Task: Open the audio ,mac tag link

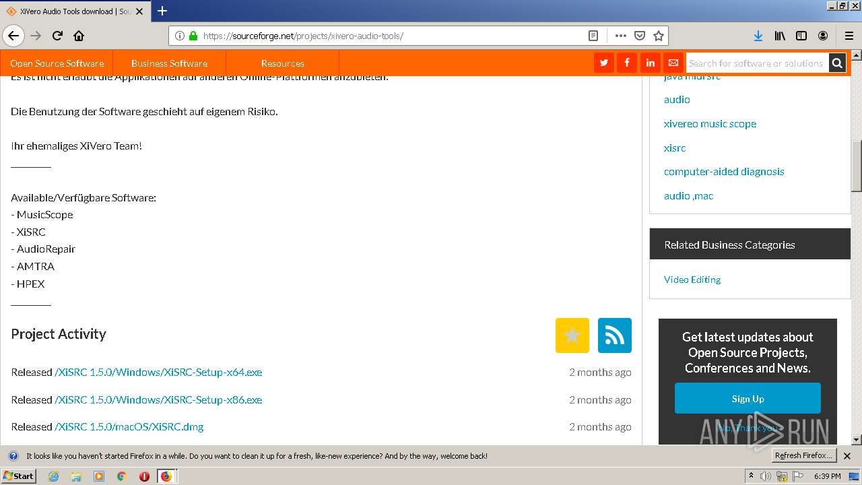Action: pyautogui.click(x=688, y=195)
